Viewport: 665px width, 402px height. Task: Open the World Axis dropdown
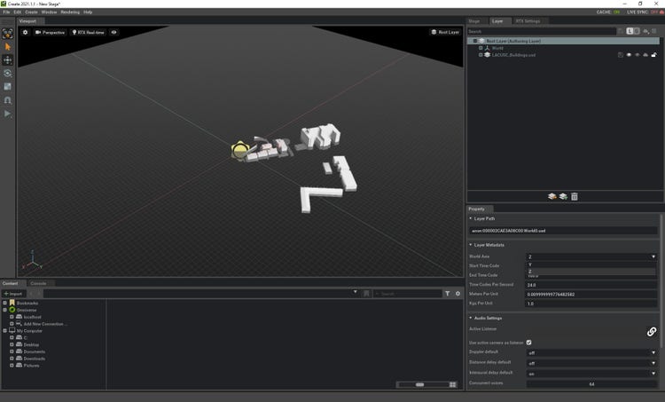coord(591,256)
